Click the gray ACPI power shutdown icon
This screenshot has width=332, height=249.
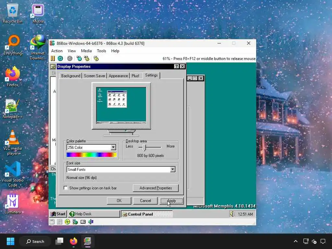70,58
